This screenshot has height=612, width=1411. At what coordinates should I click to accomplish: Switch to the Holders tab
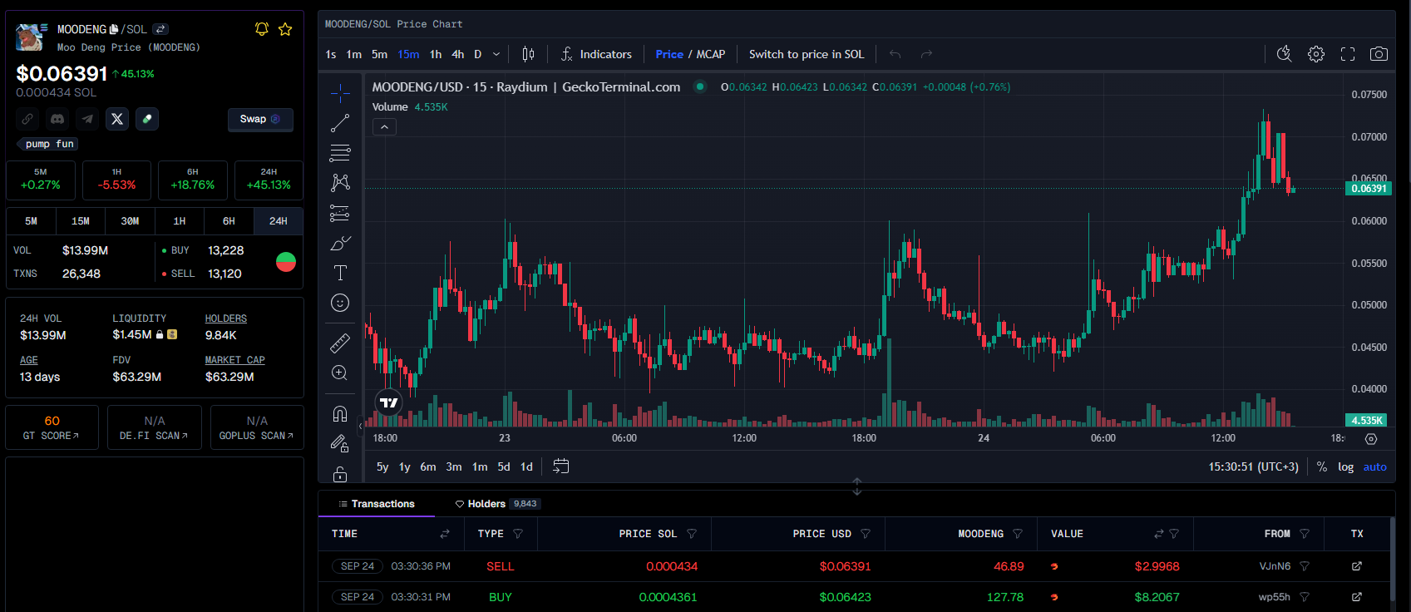coord(486,504)
